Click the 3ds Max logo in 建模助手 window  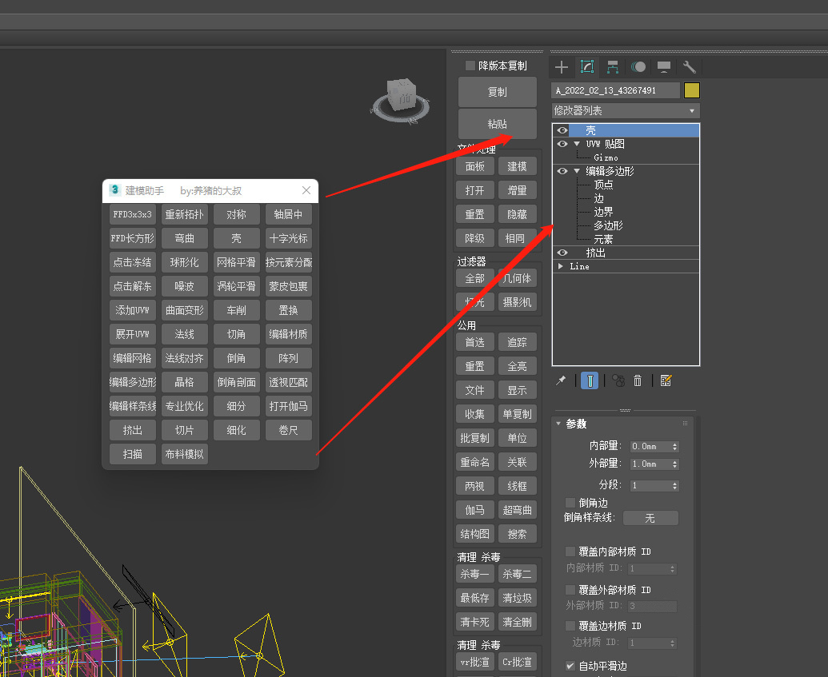pyautogui.click(x=114, y=190)
